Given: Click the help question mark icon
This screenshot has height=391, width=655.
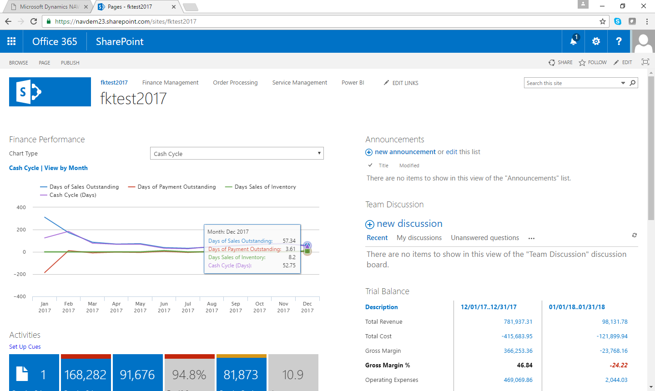Looking at the screenshot, I should [x=619, y=41].
